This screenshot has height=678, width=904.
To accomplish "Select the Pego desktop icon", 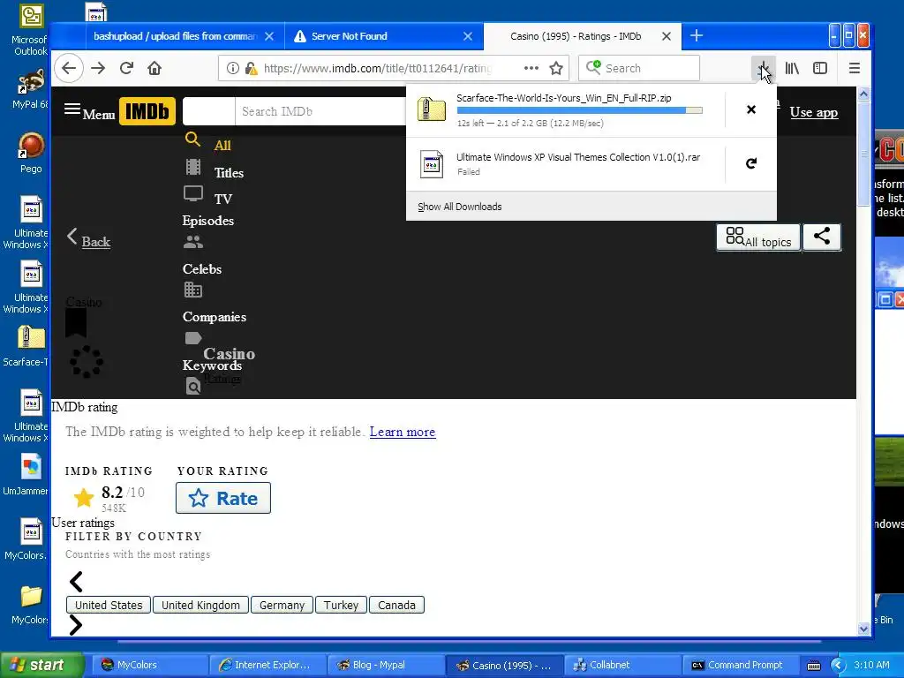I will coord(31,153).
